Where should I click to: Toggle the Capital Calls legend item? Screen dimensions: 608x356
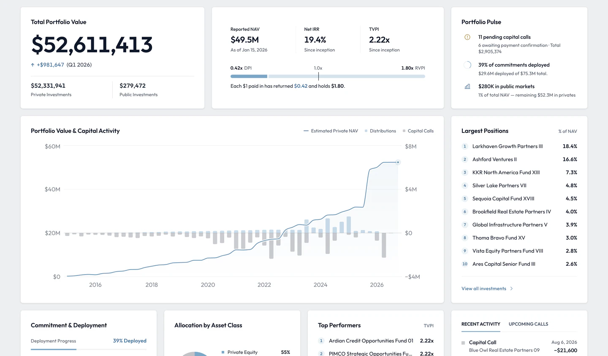click(418, 131)
